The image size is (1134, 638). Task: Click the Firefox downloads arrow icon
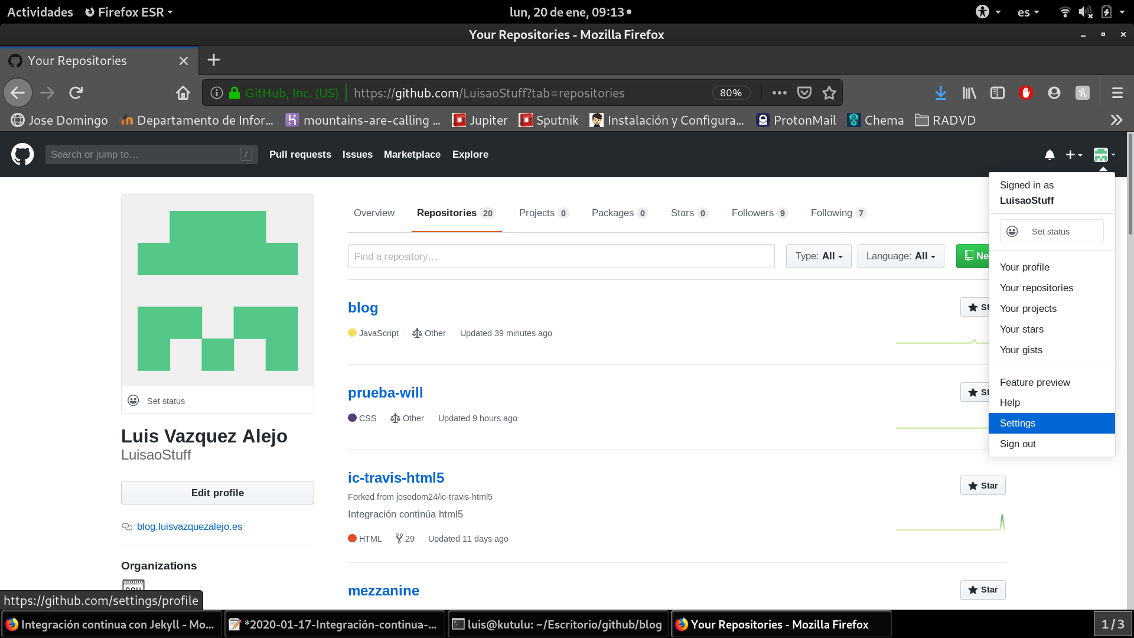(x=940, y=93)
